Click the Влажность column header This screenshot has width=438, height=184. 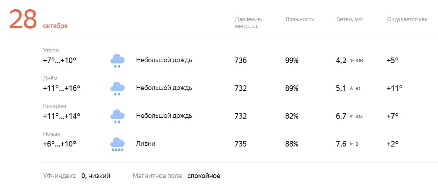pyautogui.click(x=300, y=19)
